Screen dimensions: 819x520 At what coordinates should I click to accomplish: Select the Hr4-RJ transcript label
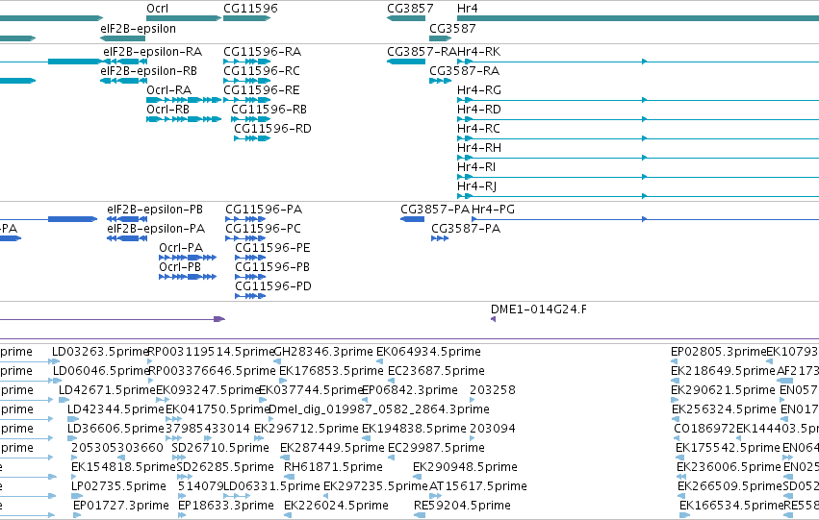click(477, 186)
